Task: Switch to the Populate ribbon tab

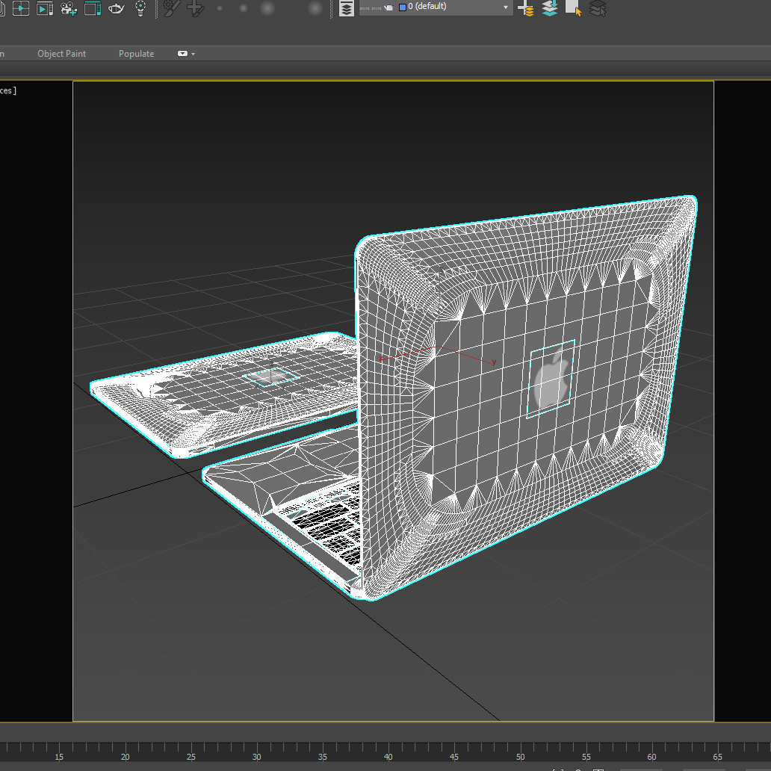Action: coord(136,54)
